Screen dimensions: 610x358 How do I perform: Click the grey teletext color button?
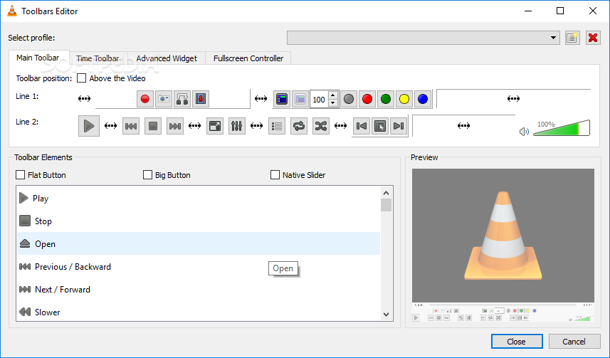click(349, 99)
